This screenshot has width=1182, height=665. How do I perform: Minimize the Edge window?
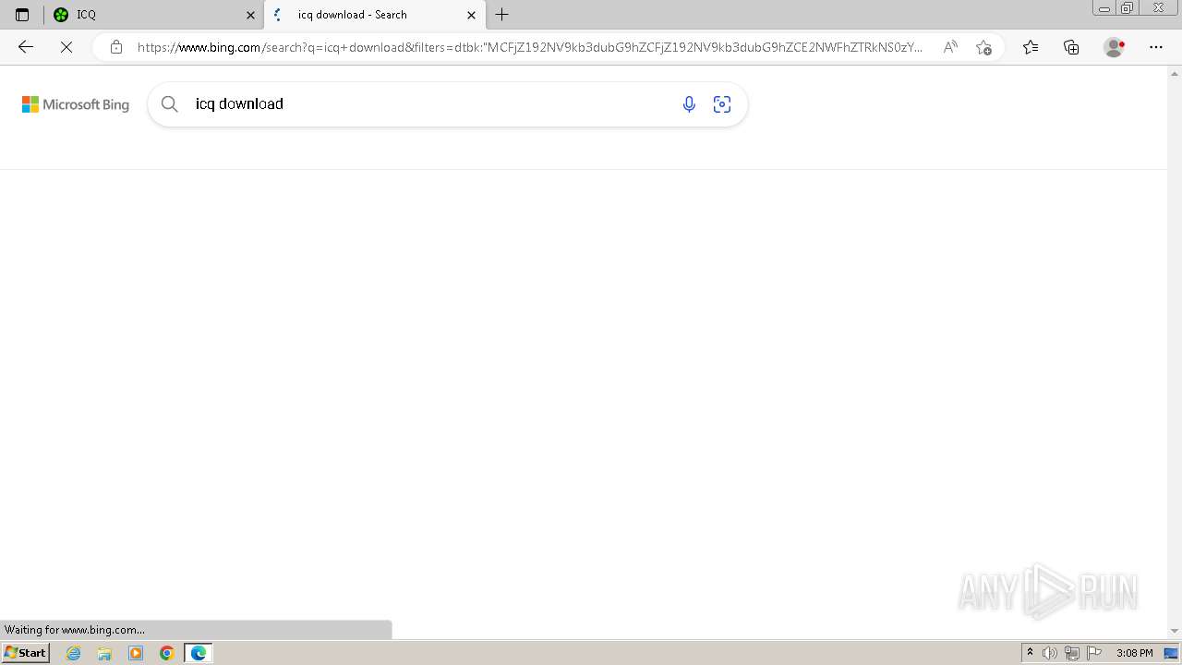pos(1104,8)
